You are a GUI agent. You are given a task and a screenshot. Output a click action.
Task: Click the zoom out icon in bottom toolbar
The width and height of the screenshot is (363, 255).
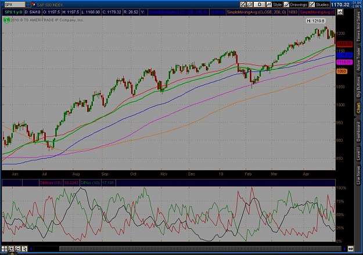[x=17, y=249]
